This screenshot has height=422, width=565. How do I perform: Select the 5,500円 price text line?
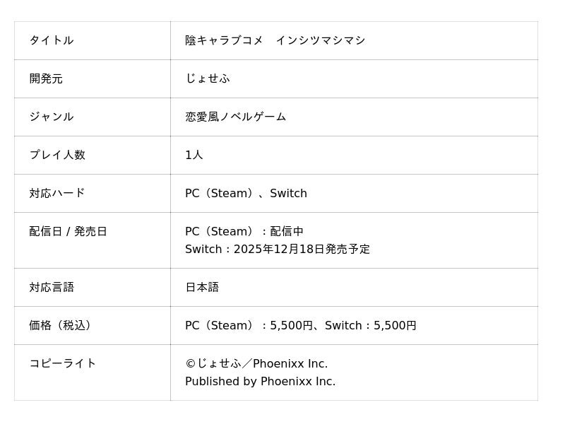coord(301,325)
